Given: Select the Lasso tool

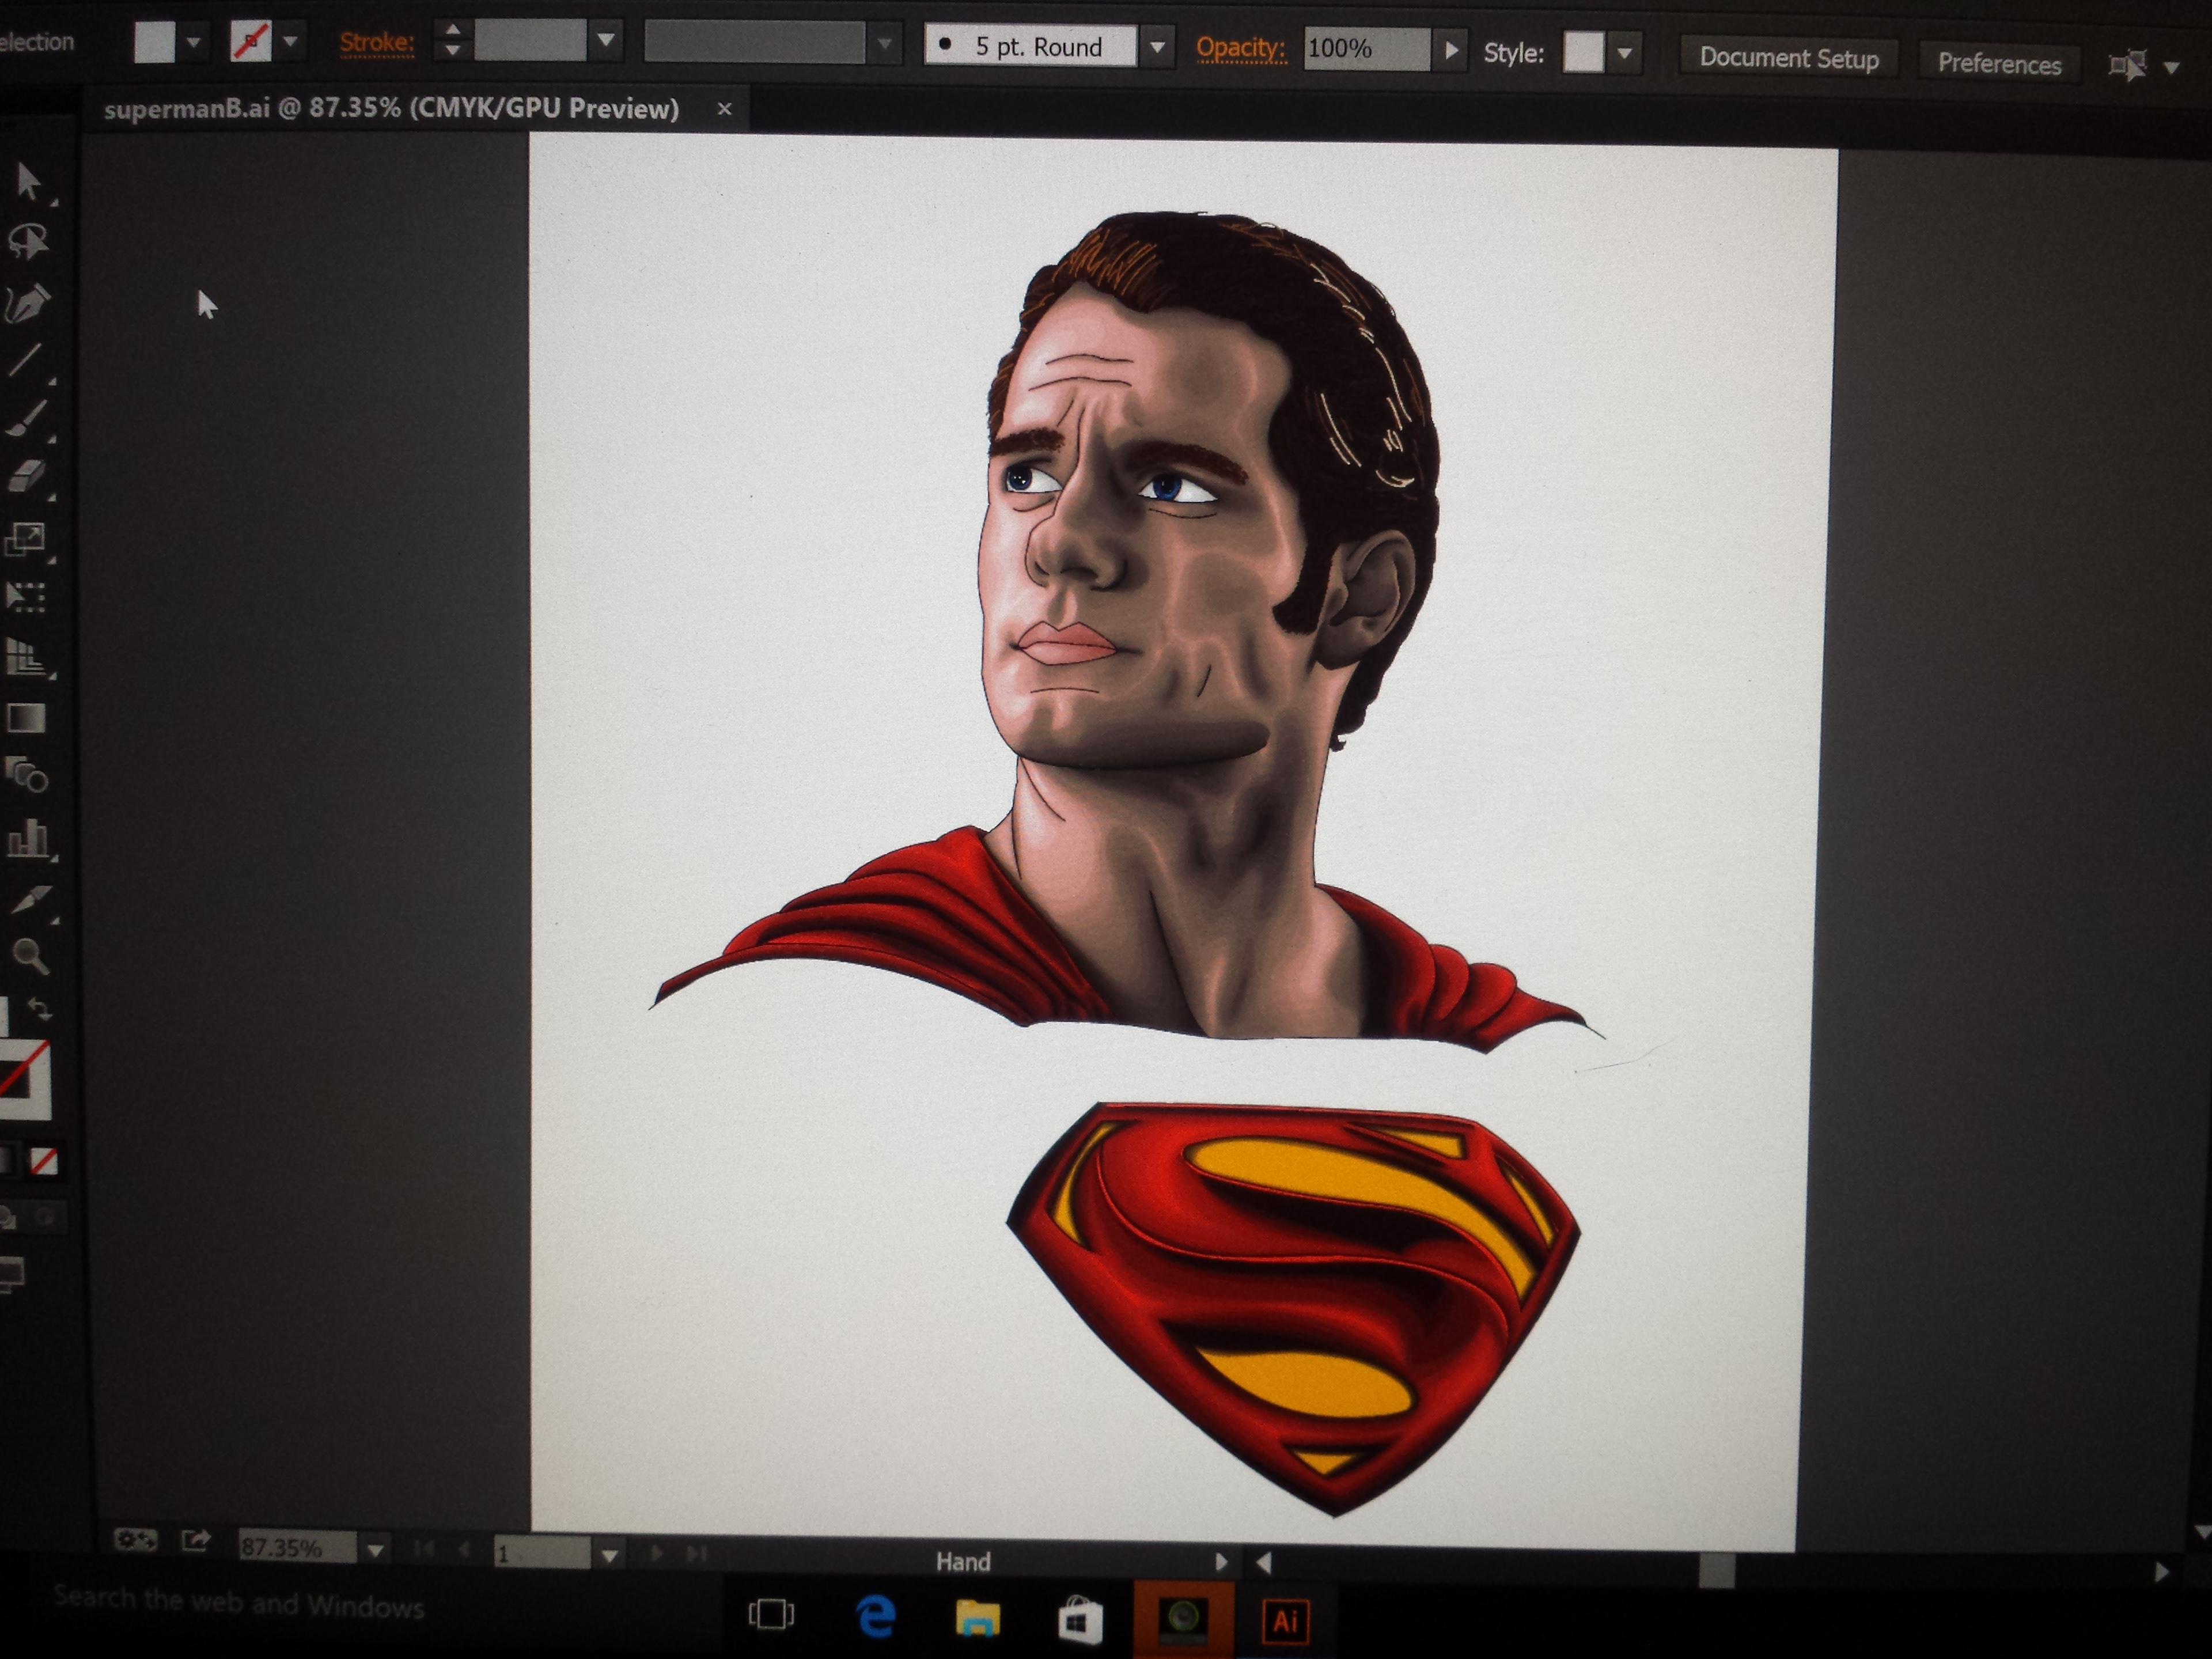Looking at the screenshot, I should point(28,241).
